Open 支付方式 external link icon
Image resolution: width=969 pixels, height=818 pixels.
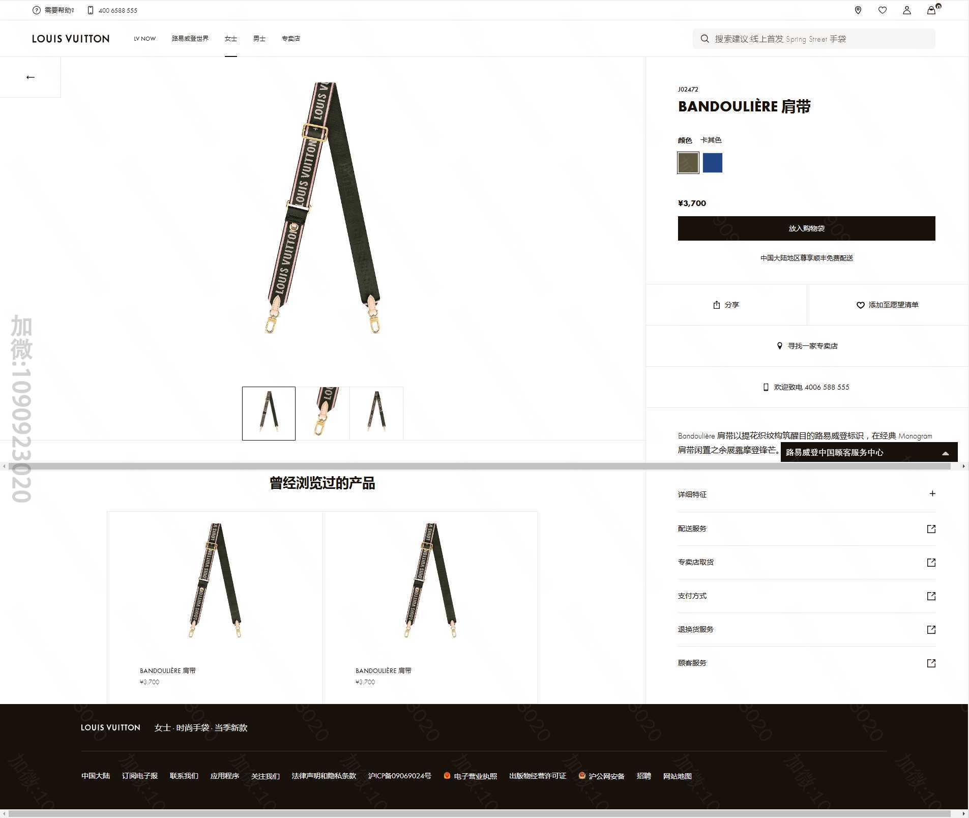coord(931,596)
